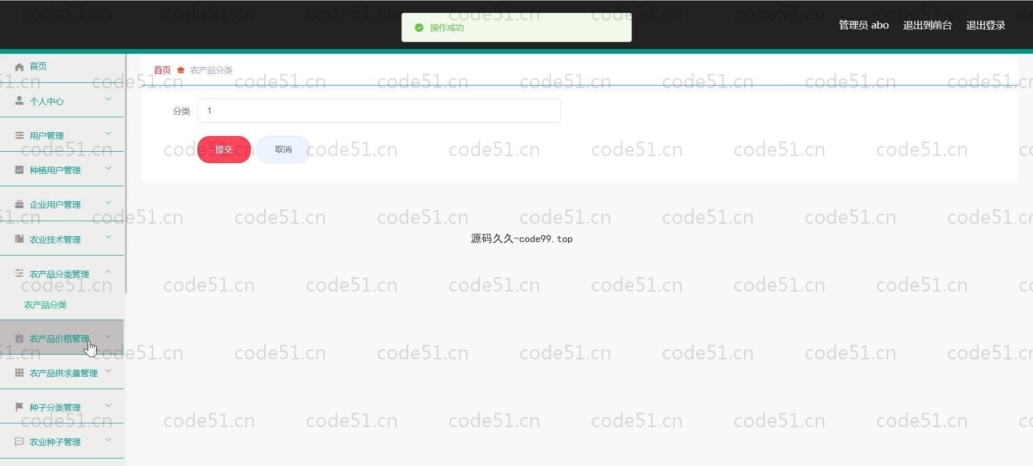
Task: Click the briefcase icon beside 企业用户管理
Action: pos(19,204)
